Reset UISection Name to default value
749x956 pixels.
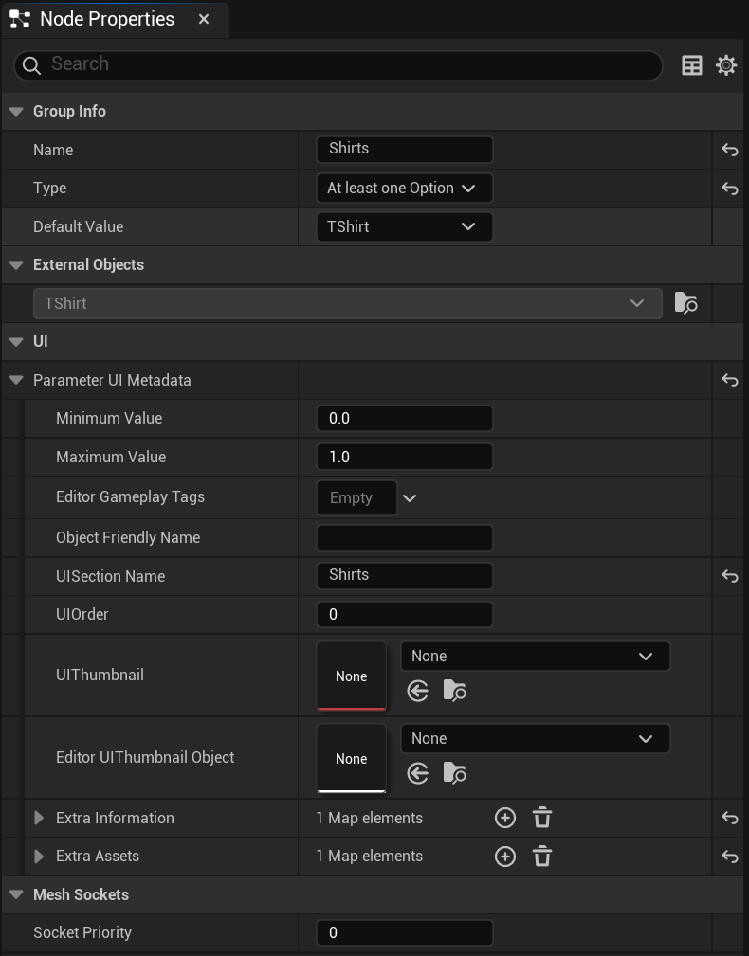point(730,576)
